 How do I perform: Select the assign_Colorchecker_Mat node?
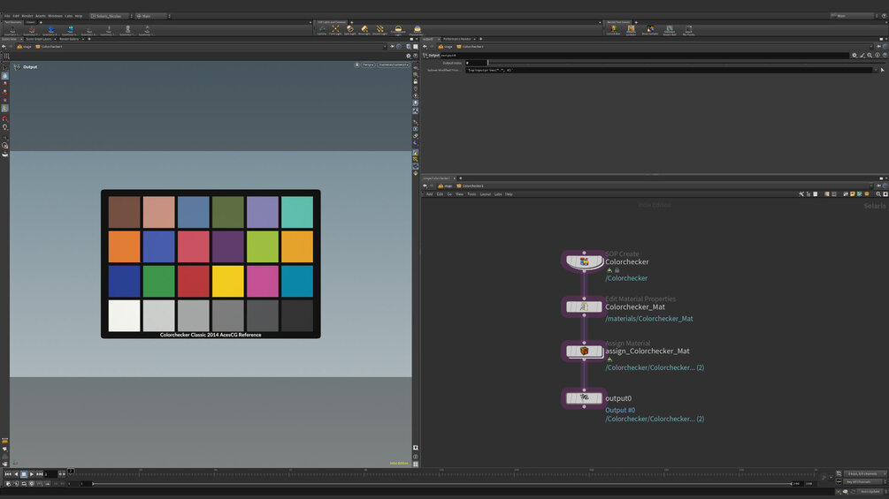click(x=584, y=351)
